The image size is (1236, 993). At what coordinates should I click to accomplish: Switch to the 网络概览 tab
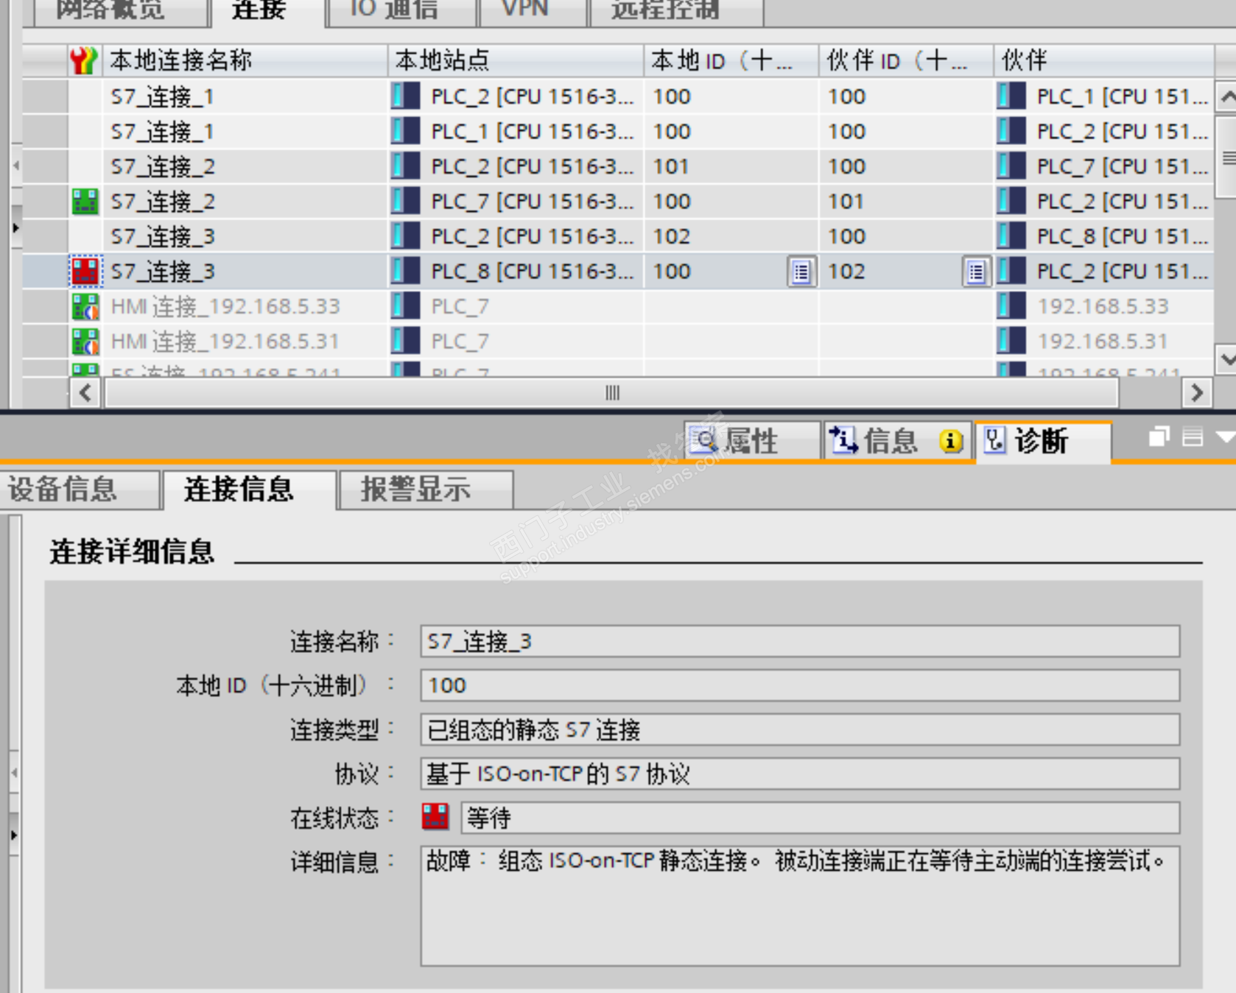pos(120,11)
